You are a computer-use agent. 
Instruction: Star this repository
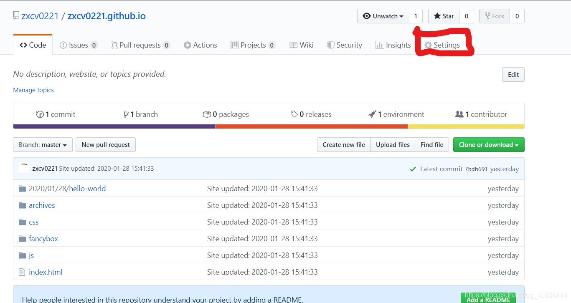coord(444,16)
